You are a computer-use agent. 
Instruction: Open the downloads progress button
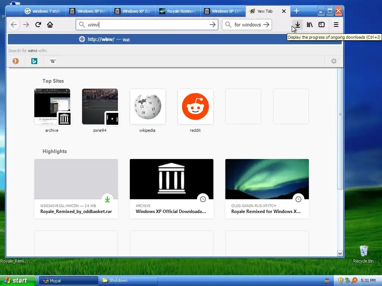[297, 25]
